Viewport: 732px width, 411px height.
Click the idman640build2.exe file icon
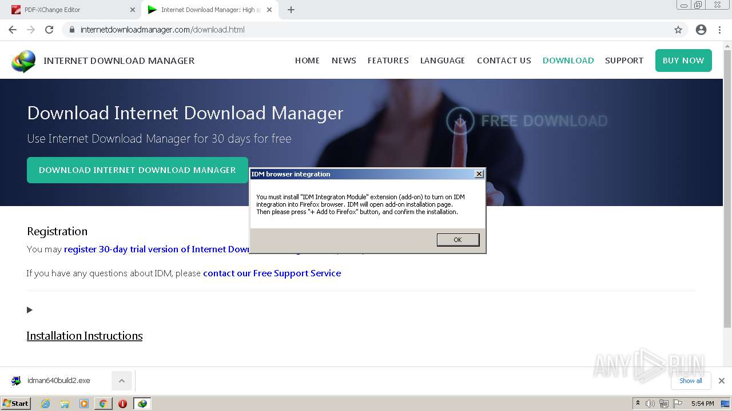pos(16,381)
